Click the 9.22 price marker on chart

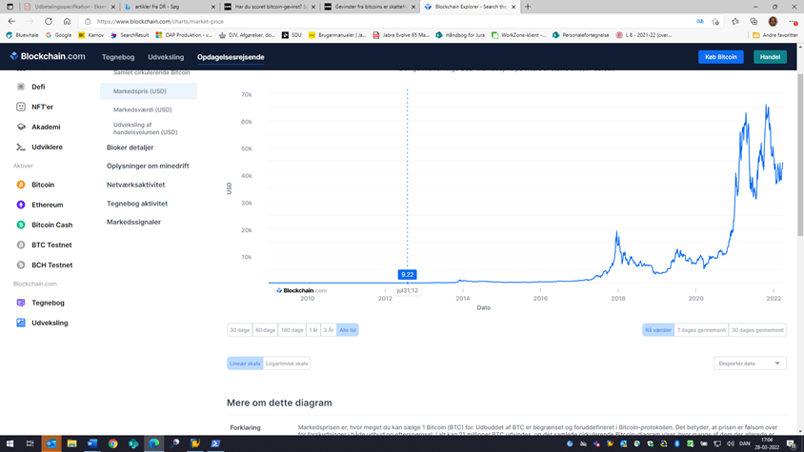coord(407,274)
